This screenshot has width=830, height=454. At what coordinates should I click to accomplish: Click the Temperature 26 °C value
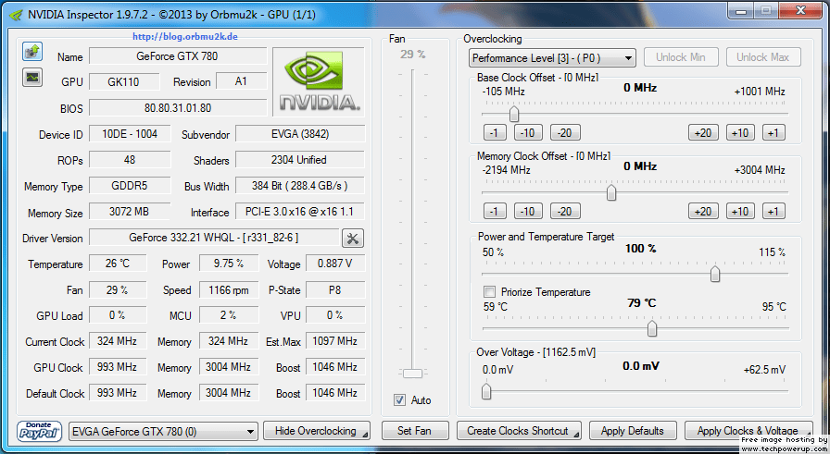[x=118, y=264]
